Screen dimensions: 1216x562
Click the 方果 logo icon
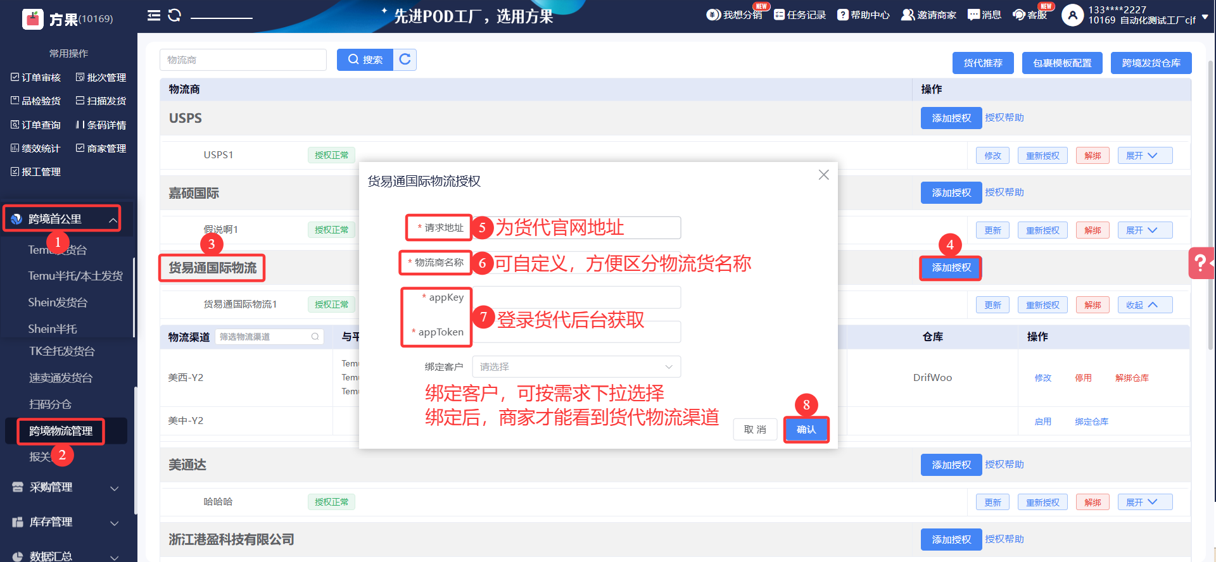32,19
